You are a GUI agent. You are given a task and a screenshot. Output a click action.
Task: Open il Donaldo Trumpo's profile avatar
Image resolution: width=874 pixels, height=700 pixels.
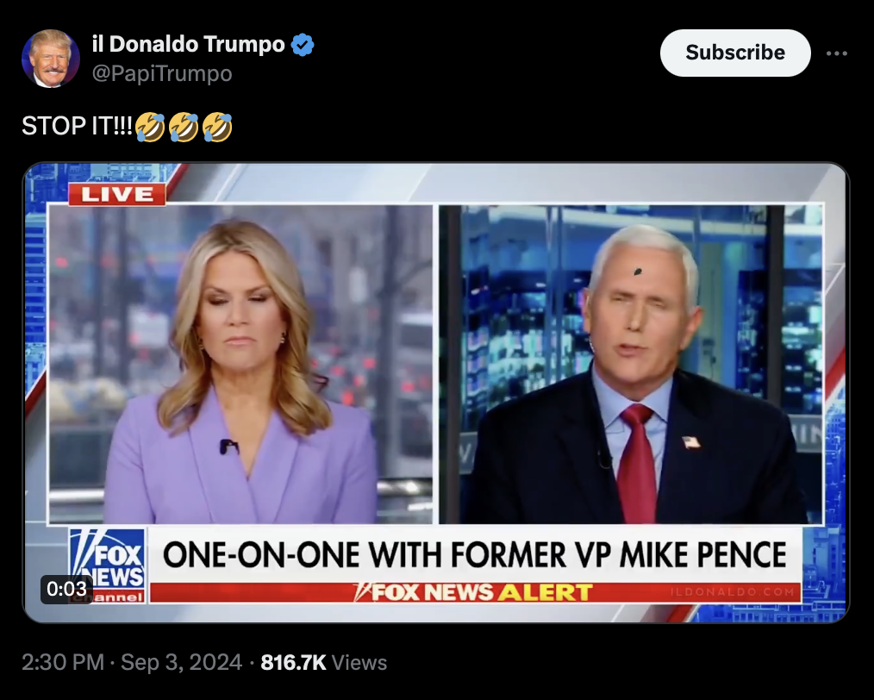tap(51, 59)
